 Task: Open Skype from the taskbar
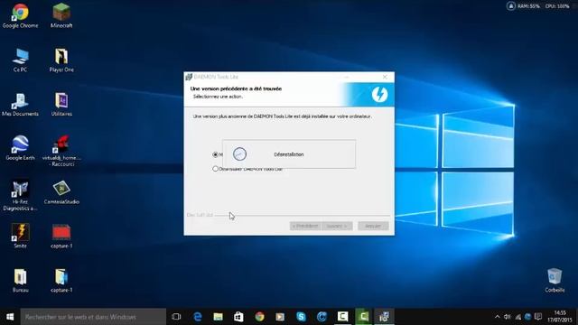pos(301,317)
